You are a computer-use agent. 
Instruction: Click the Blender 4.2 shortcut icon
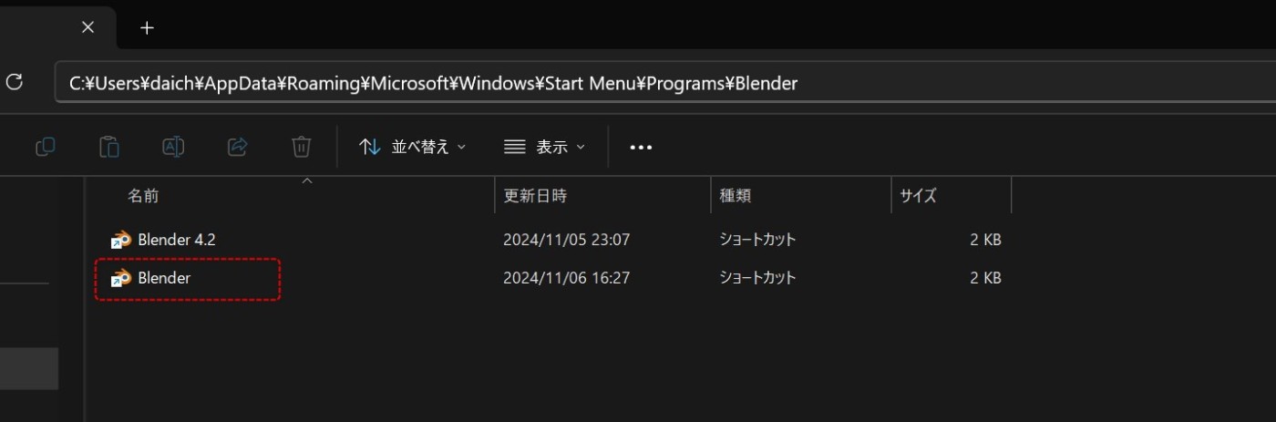pos(121,240)
